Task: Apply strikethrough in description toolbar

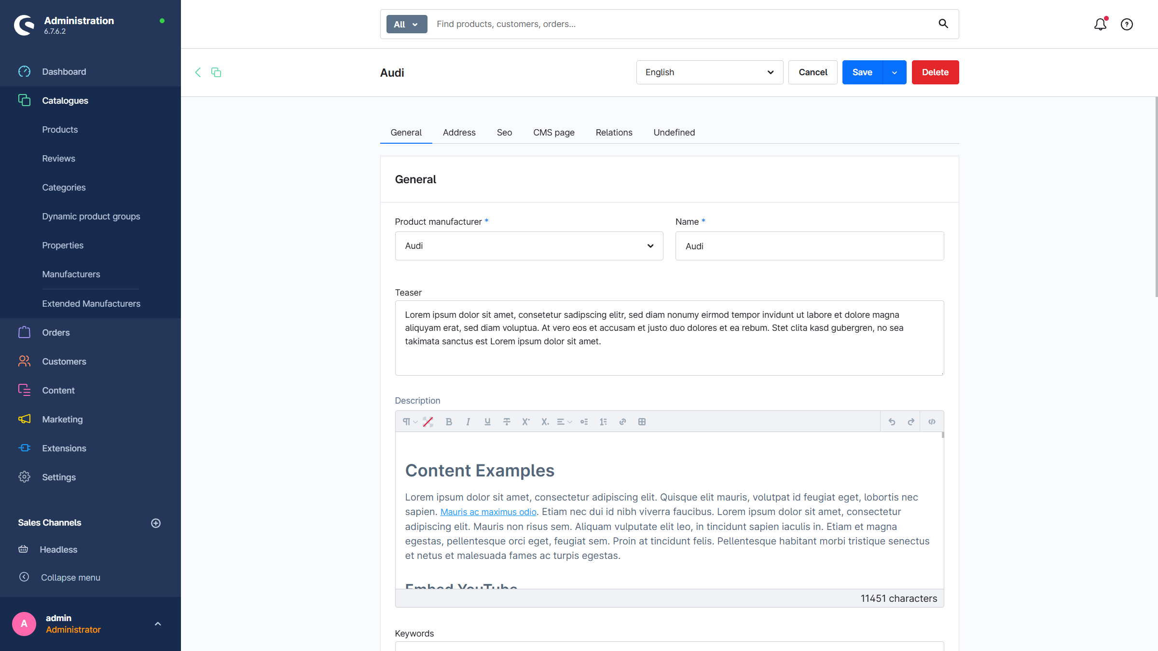Action: pyautogui.click(x=507, y=422)
